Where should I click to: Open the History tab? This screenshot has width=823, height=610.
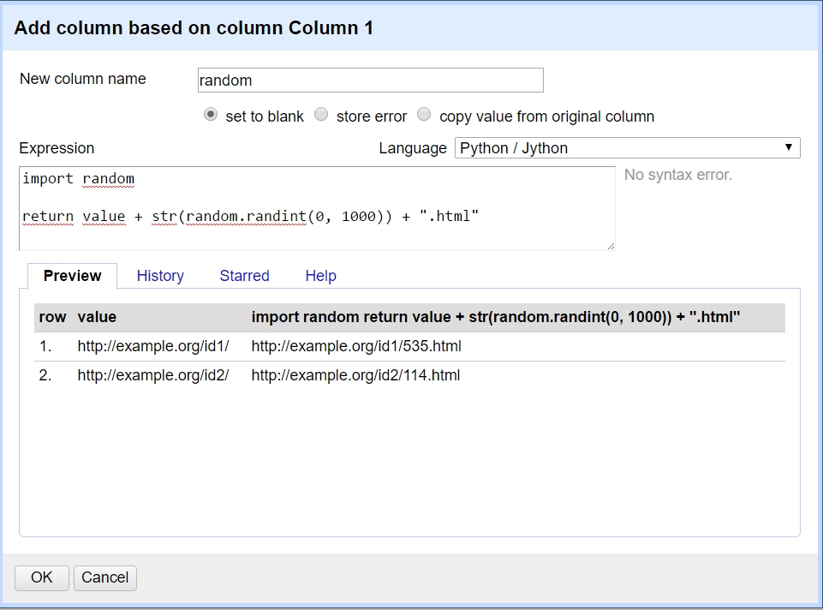pyautogui.click(x=160, y=276)
